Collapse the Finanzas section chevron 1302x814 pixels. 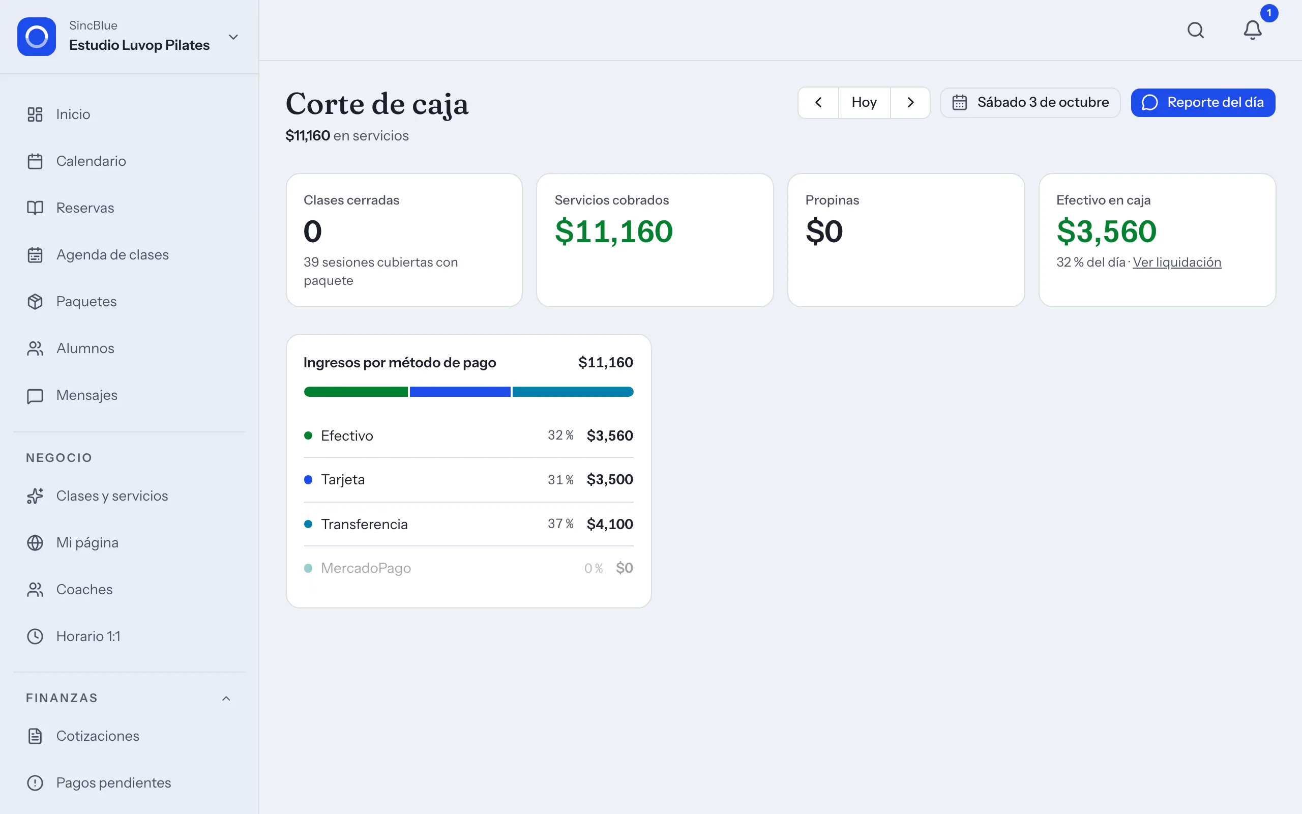(x=226, y=698)
